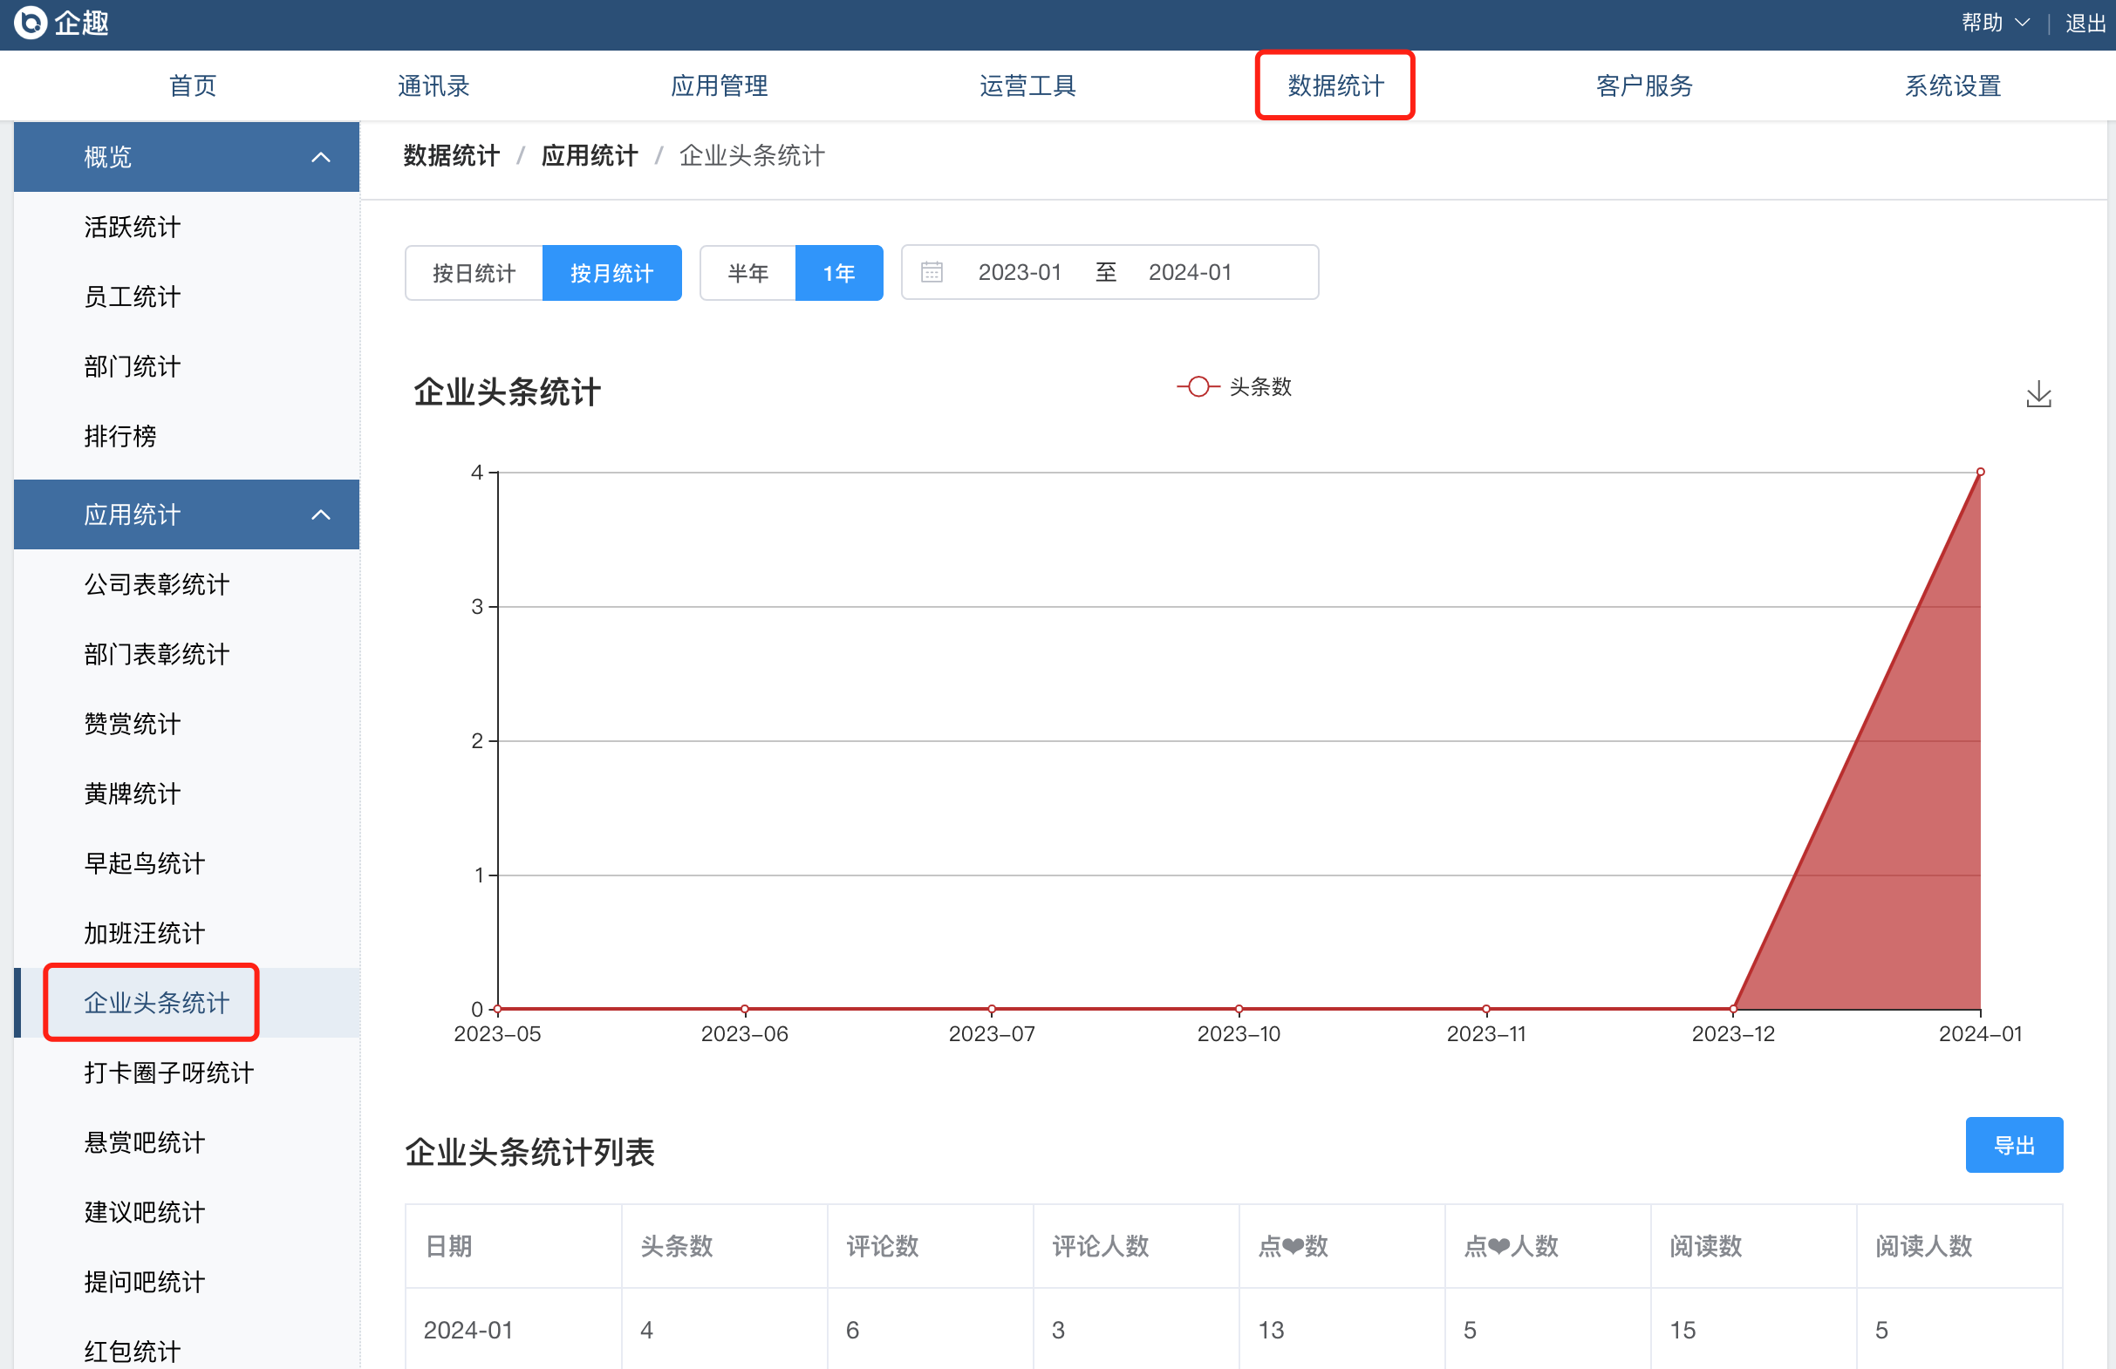Click the start date field 2023-01

(1019, 272)
